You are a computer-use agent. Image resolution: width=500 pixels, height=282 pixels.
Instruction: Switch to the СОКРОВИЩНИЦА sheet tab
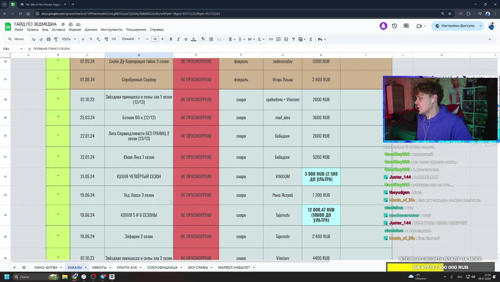pos(162,268)
